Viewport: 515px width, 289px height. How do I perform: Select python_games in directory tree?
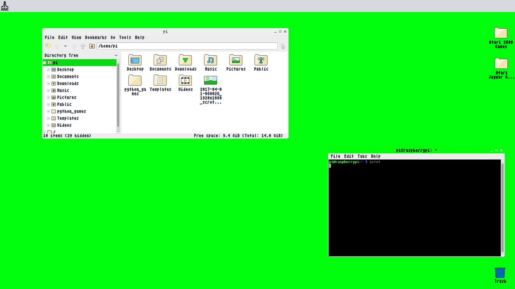71,111
